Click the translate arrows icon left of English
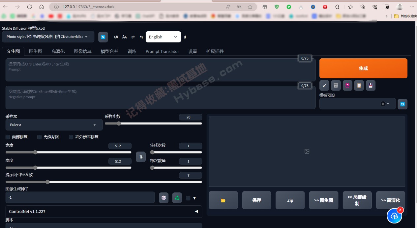The width and height of the screenshot is (417, 228). tap(141, 37)
